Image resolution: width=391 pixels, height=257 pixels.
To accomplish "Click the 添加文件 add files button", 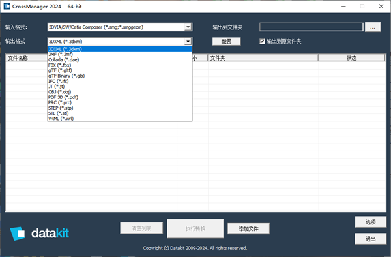I will click(248, 228).
